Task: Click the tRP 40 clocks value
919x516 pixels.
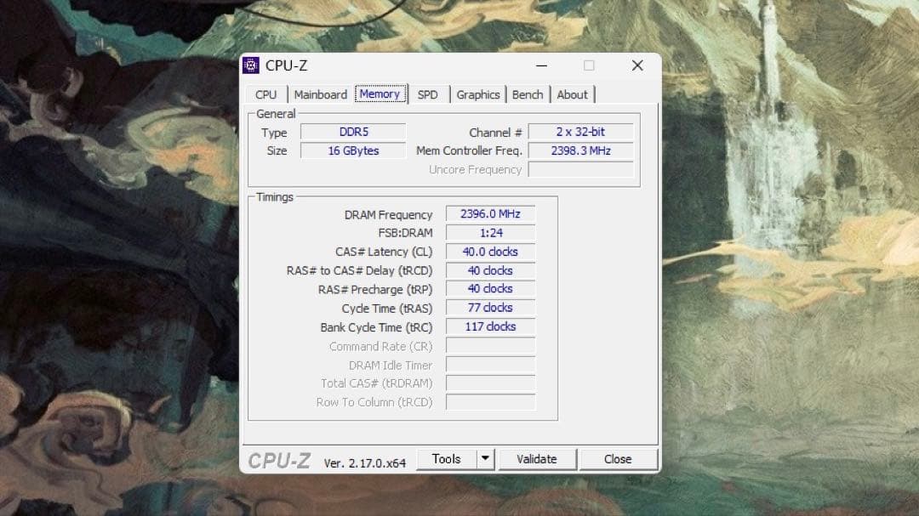Action: 491,289
